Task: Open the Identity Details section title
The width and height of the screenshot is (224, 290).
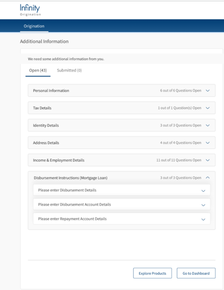Action: [46, 126]
